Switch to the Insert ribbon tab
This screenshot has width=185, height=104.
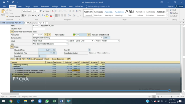(20, 6)
